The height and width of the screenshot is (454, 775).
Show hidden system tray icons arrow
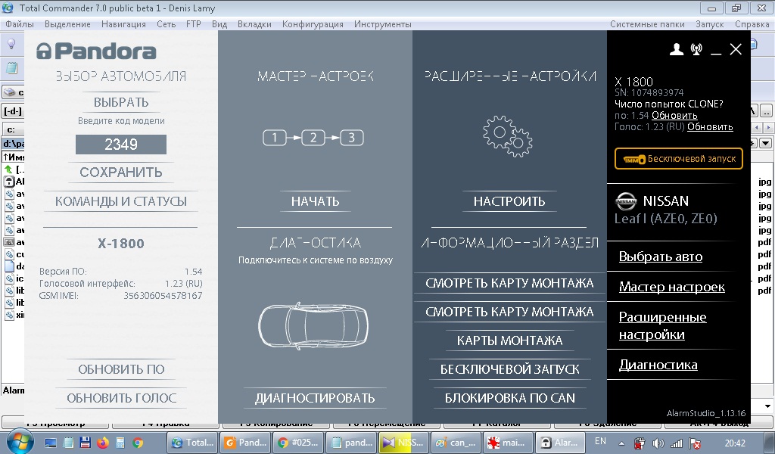pyautogui.click(x=621, y=443)
